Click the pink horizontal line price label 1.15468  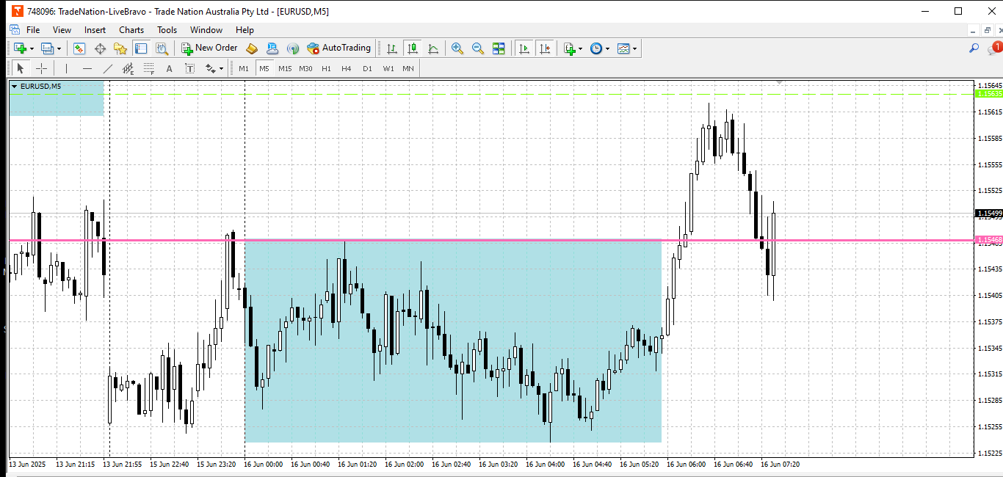(988, 240)
